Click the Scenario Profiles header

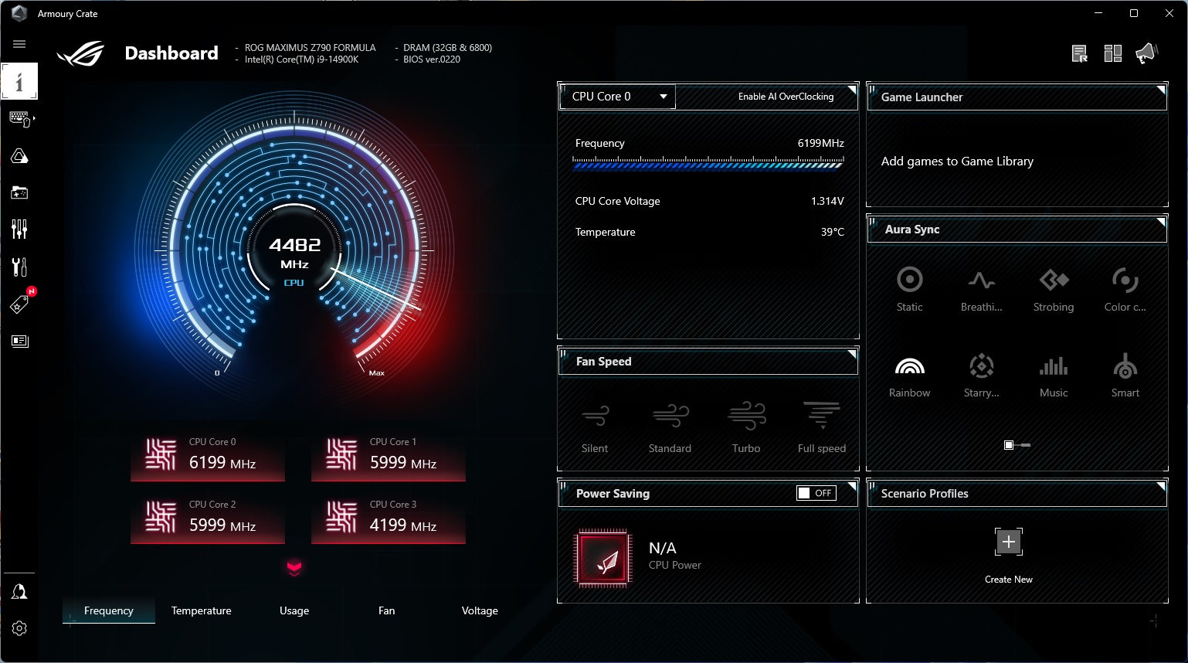tap(1017, 493)
